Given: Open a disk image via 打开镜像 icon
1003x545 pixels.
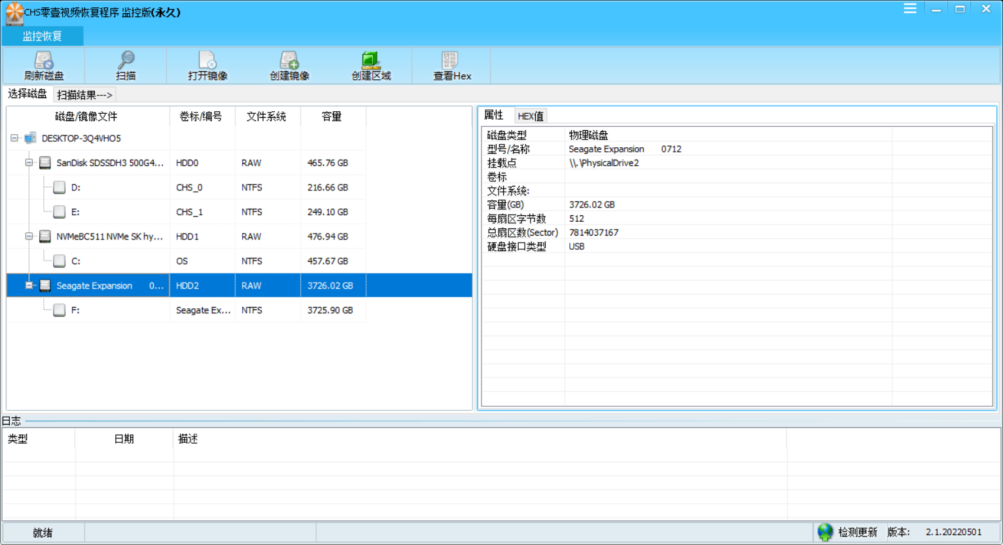Looking at the screenshot, I should click(x=207, y=65).
